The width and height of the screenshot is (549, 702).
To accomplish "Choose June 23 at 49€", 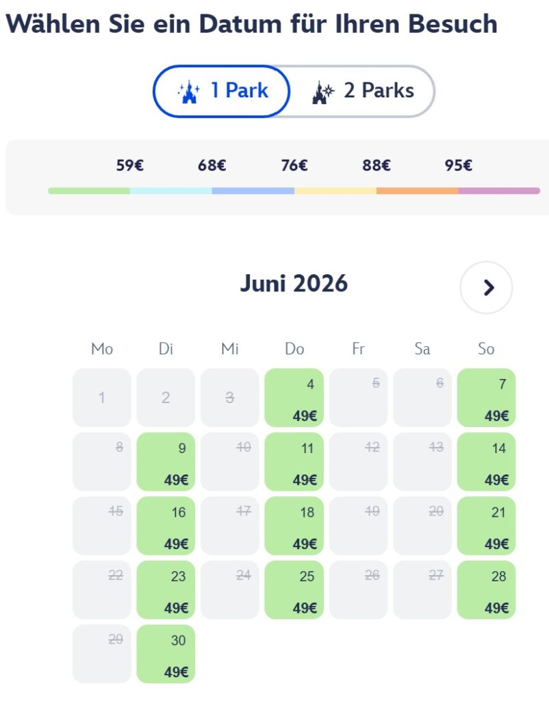I will click(x=166, y=590).
